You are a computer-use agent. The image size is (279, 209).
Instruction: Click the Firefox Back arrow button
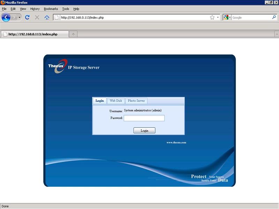tap(6, 17)
